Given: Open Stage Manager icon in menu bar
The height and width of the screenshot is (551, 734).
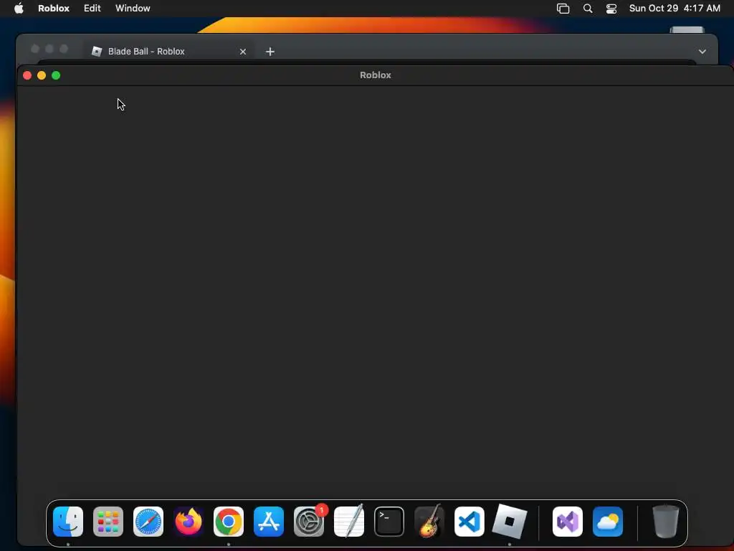Looking at the screenshot, I should (563, 9).
